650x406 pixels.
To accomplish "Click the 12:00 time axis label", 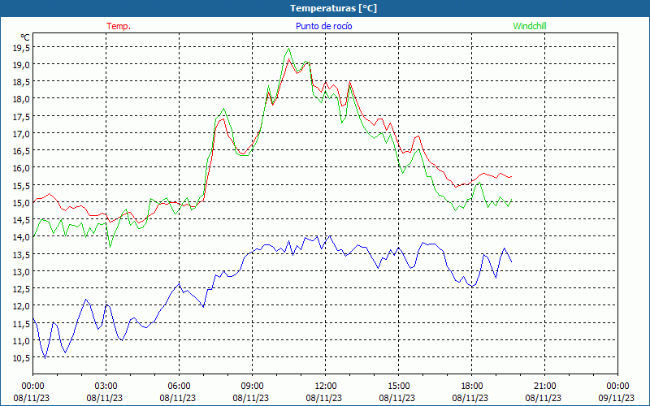I will pos(326,387).
